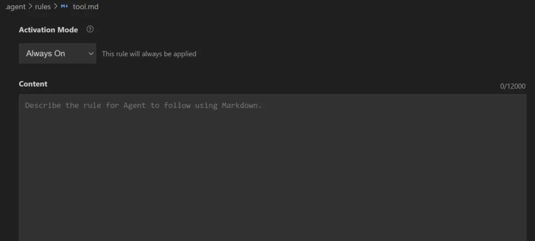Click 'This rule will always be applied' text
Image resolution: width=535 pixels, height=241 pixels.
149,54
